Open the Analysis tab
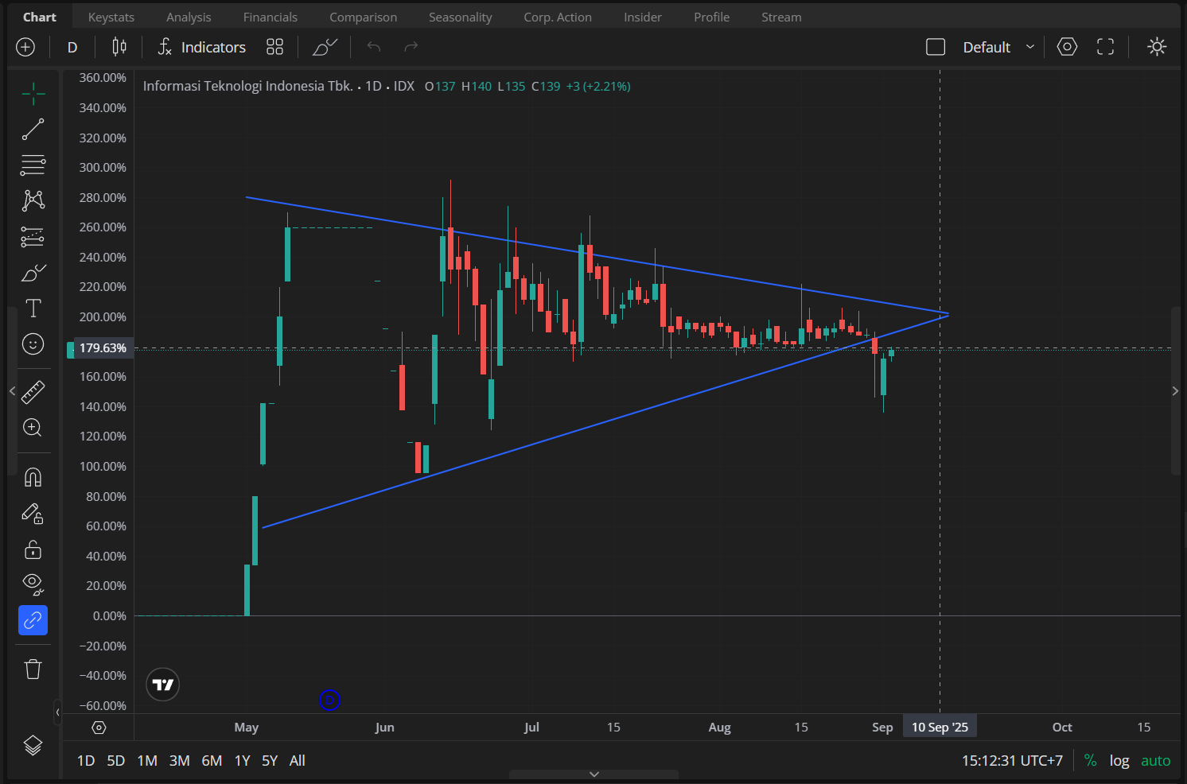Viewport: 1187px width, 784px height. click(x=189, y=17)
